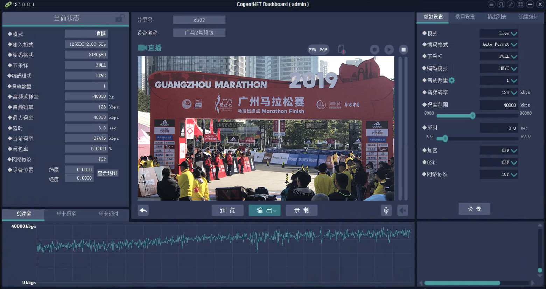This screenshot has width=546, height=289.
Task: Click the 127.0.0.1 connection link icon
Action: pyautogui.click(x=8, y=5)
